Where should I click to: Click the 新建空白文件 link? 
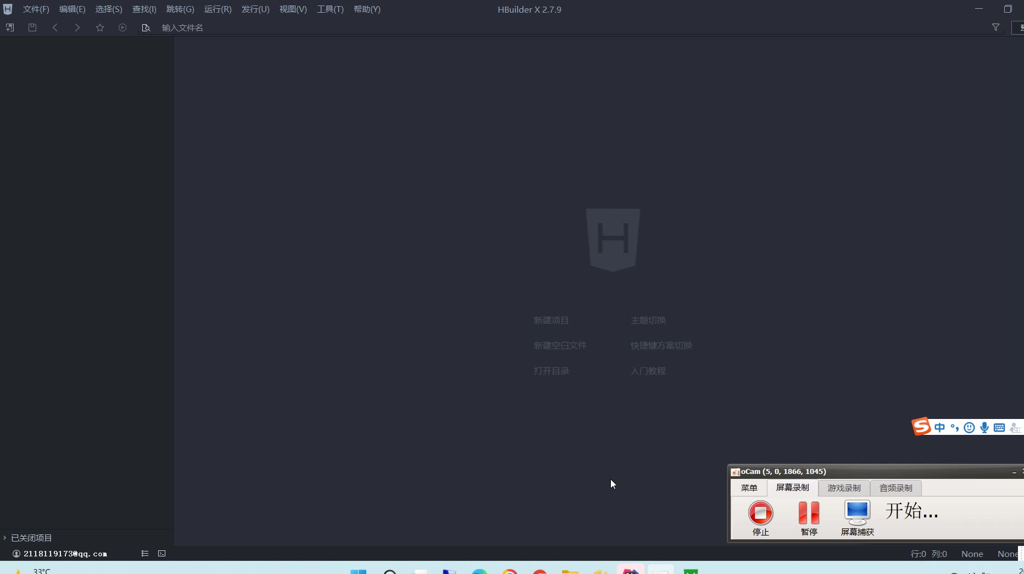(x=560, y=345)
